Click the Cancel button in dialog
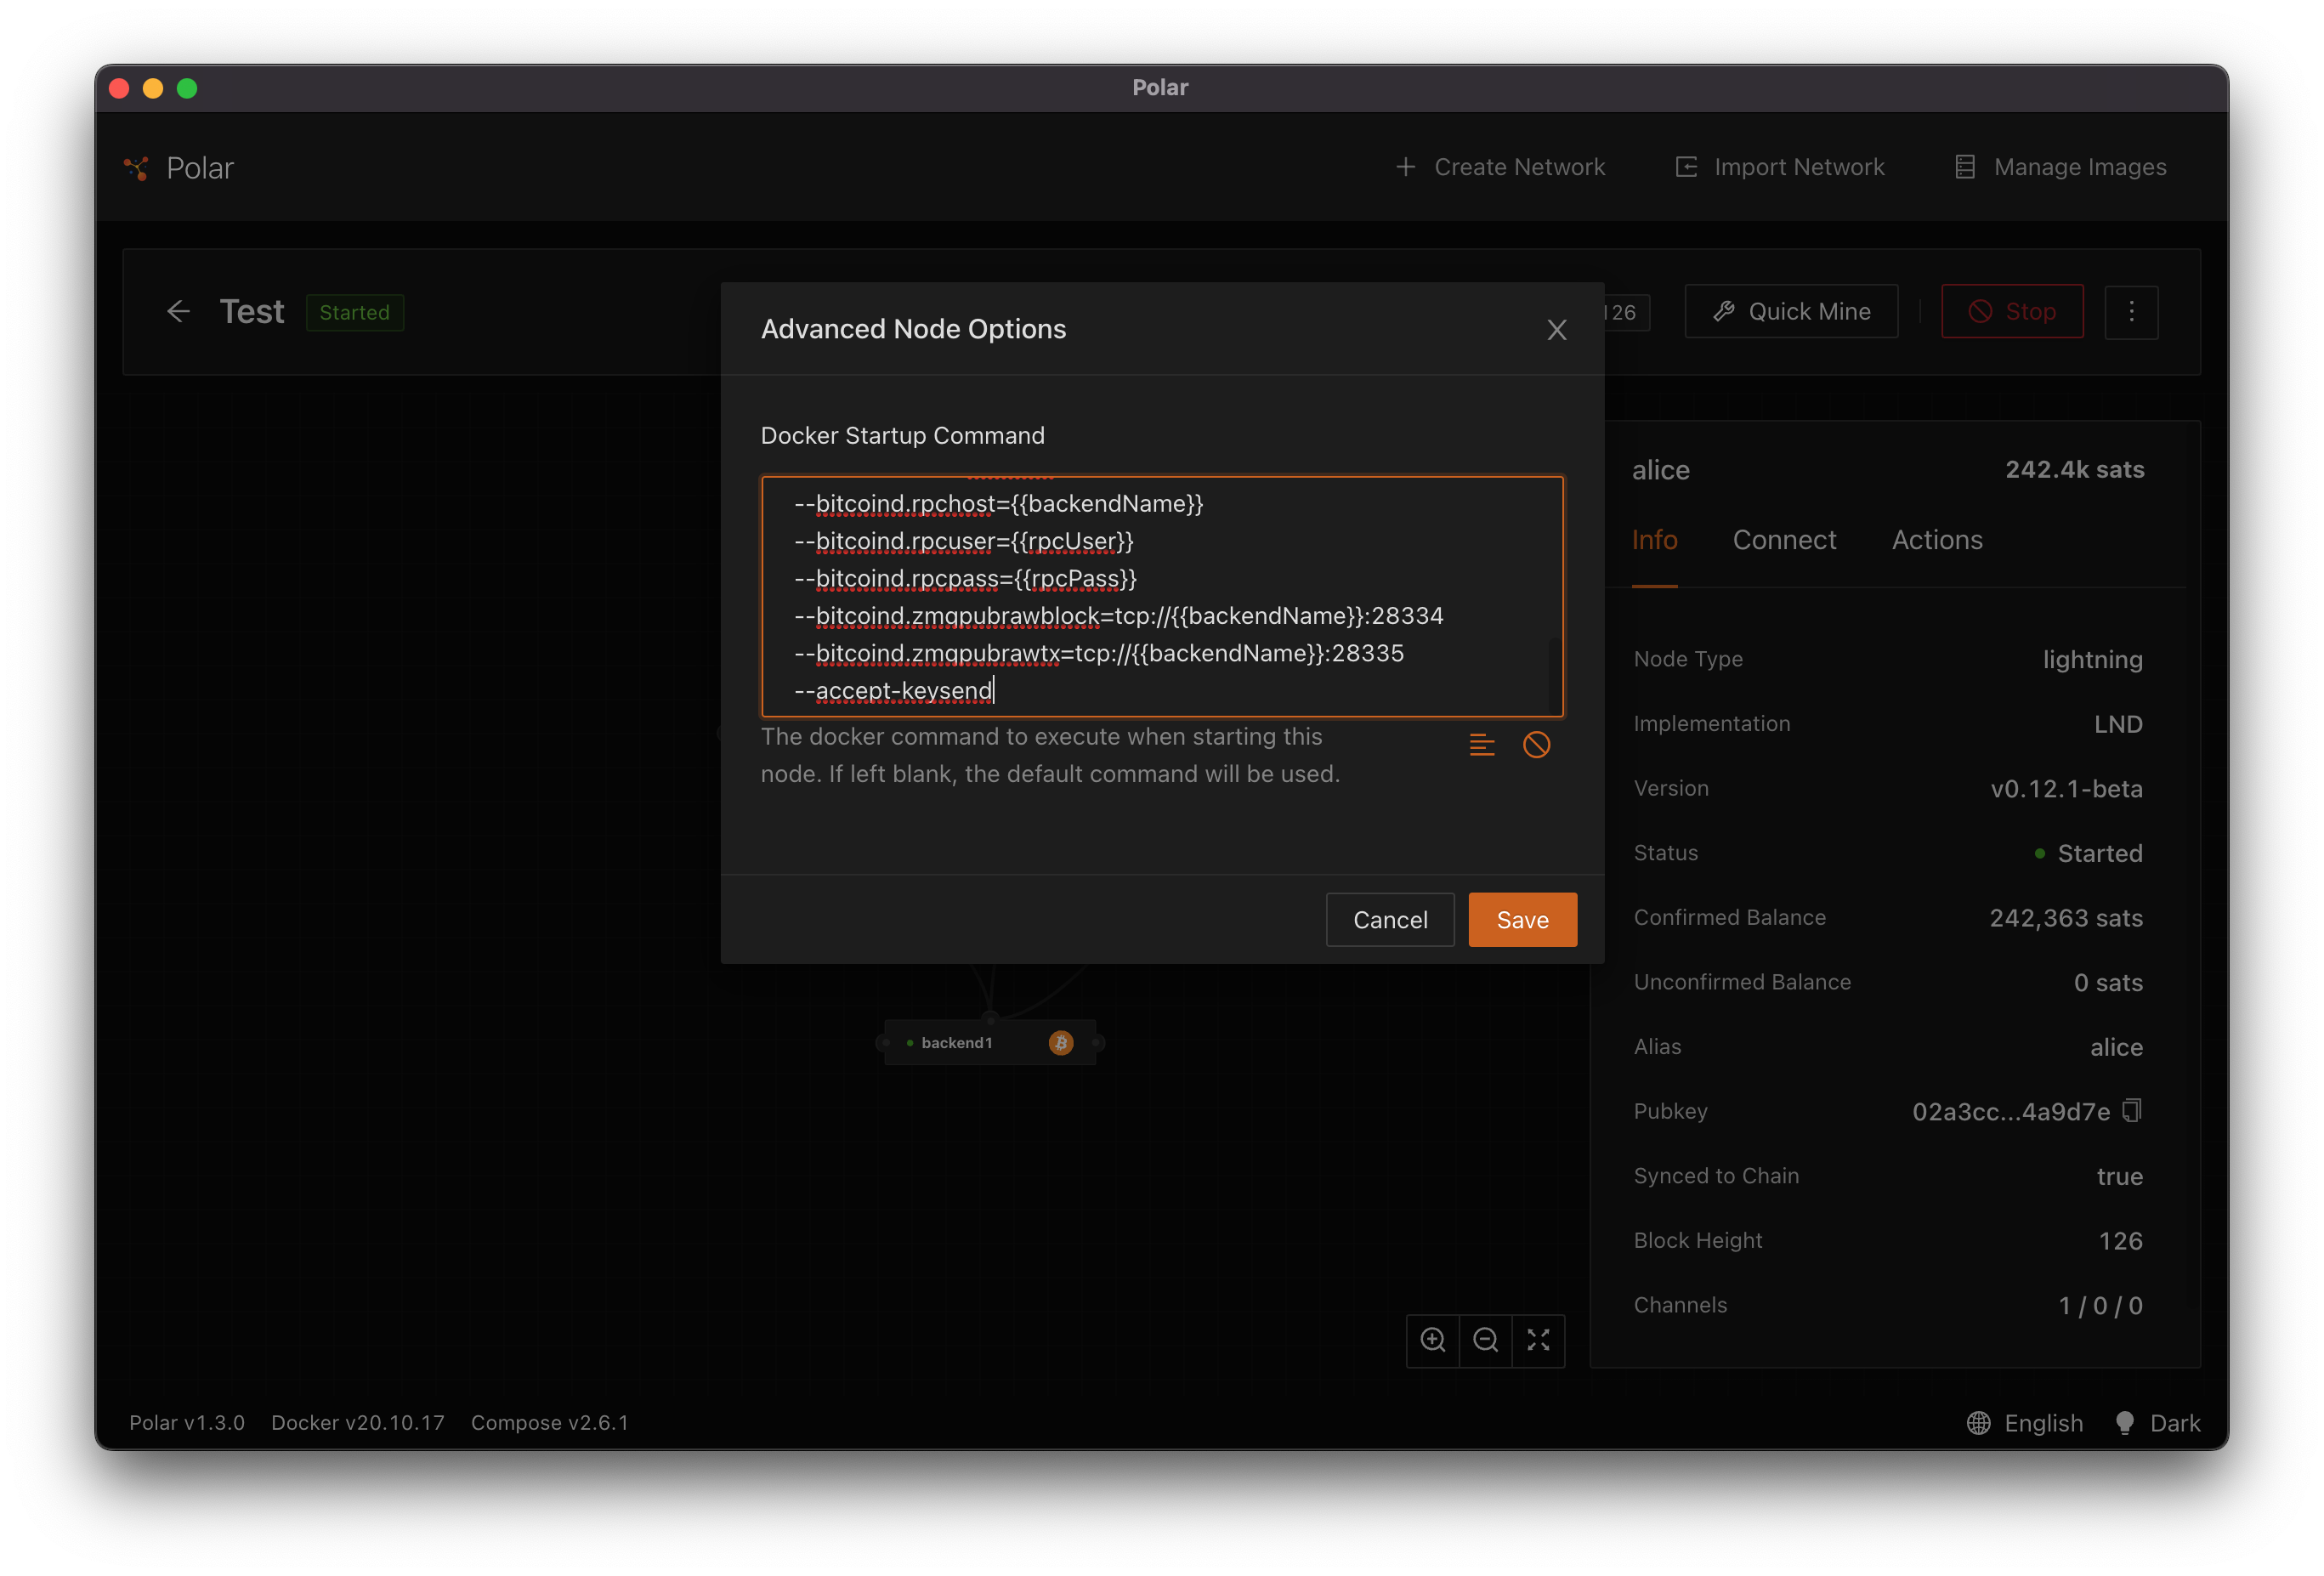Viewport: 2324px width, 1576px height. coord(1391,918)
